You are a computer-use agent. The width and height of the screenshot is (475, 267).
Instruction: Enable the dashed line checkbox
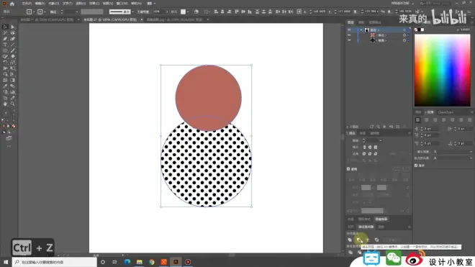coord(348,169)
